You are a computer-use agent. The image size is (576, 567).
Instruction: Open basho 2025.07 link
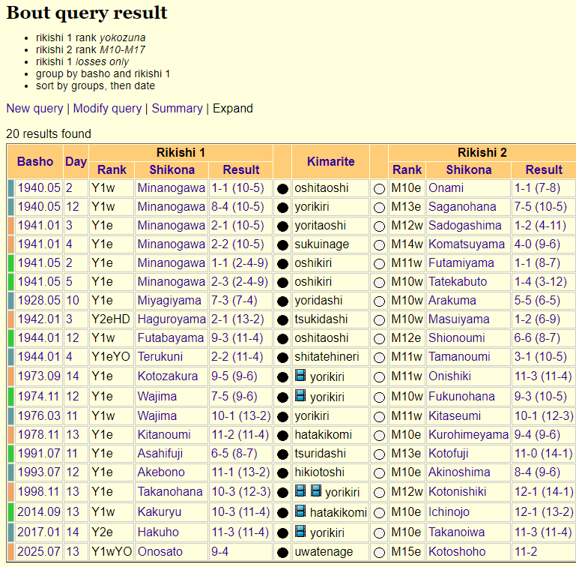tap(39, 551)
